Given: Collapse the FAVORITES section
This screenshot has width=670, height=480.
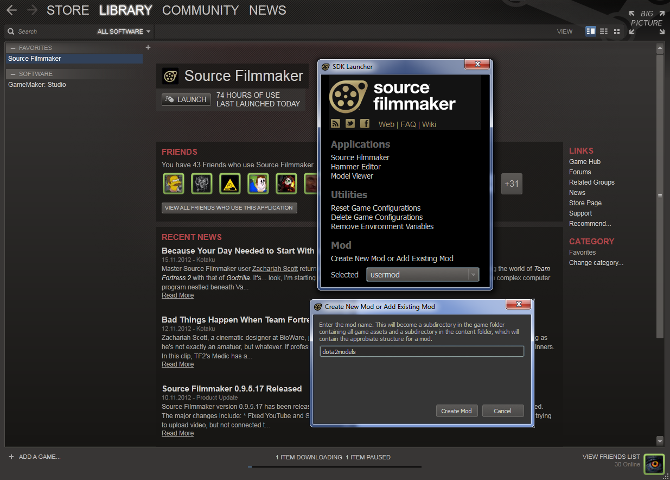Looking at the screenshot, I should [12, 48].
